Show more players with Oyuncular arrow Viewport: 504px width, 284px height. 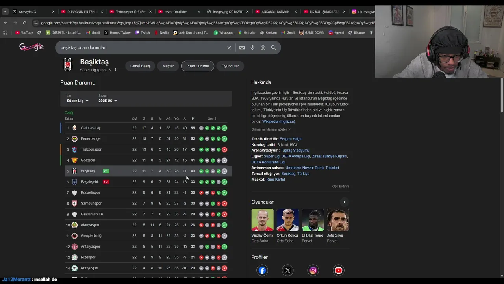click(344, 202)
